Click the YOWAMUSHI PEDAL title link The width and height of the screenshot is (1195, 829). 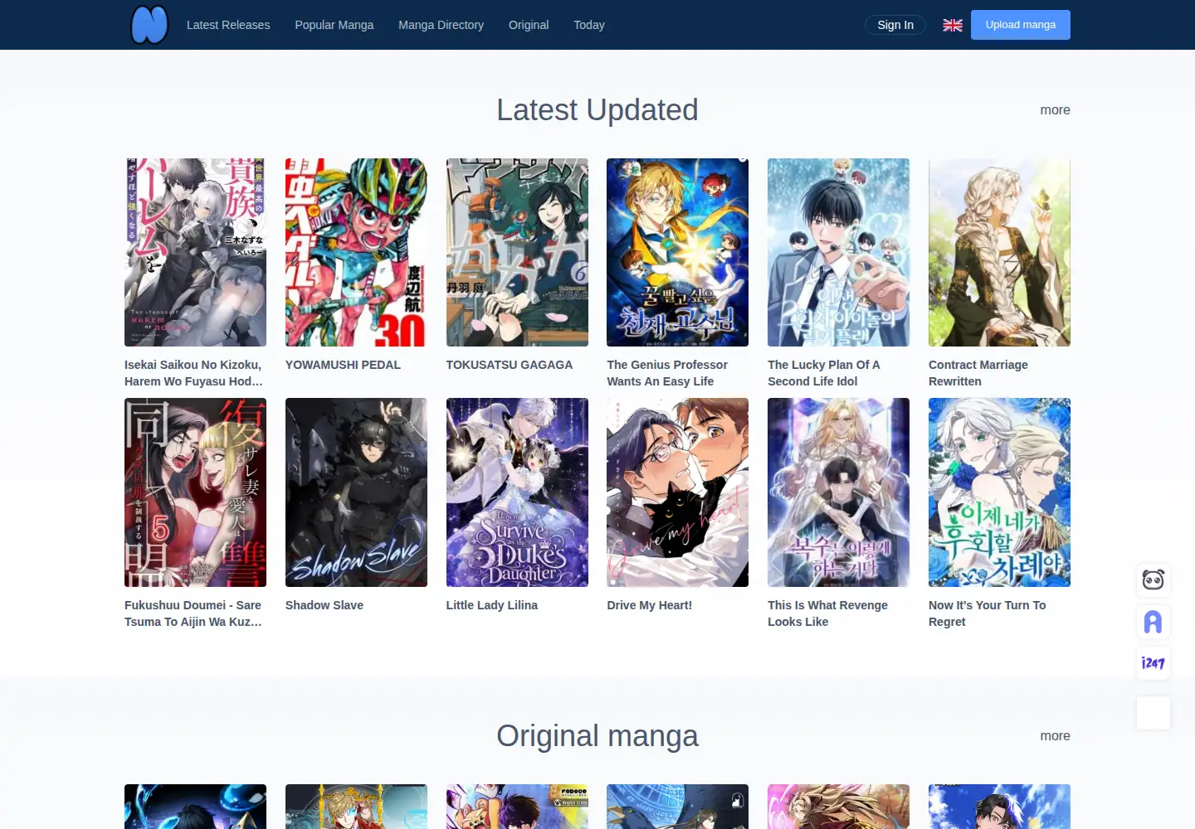point(343,365)
